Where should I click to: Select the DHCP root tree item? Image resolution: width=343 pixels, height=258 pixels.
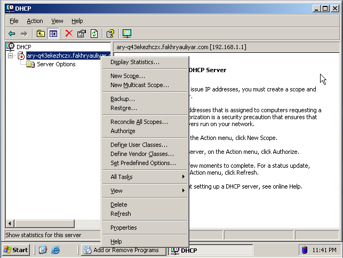coord(24,47)
